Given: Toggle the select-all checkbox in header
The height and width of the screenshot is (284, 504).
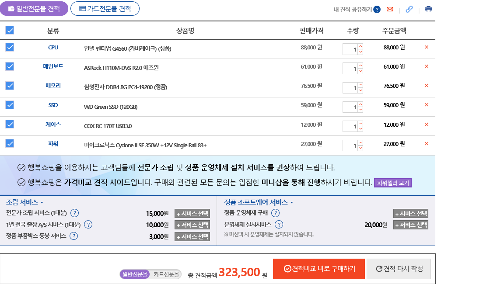Looking at the screenshot, I should click(10, 31).
